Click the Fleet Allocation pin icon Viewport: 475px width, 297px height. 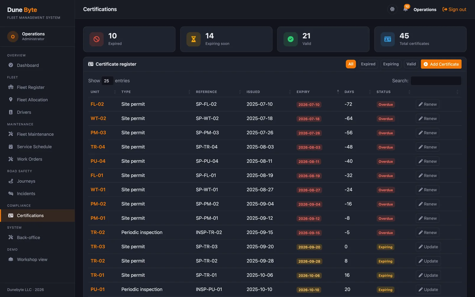[x=11, y=99]
